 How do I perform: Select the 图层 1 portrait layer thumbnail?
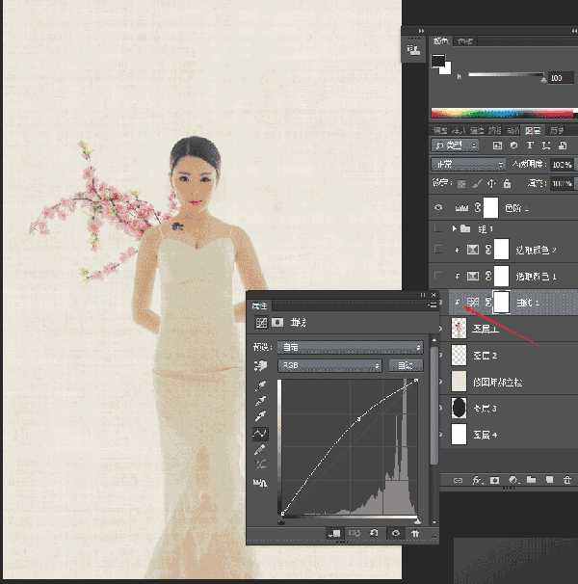coord(459,328)
